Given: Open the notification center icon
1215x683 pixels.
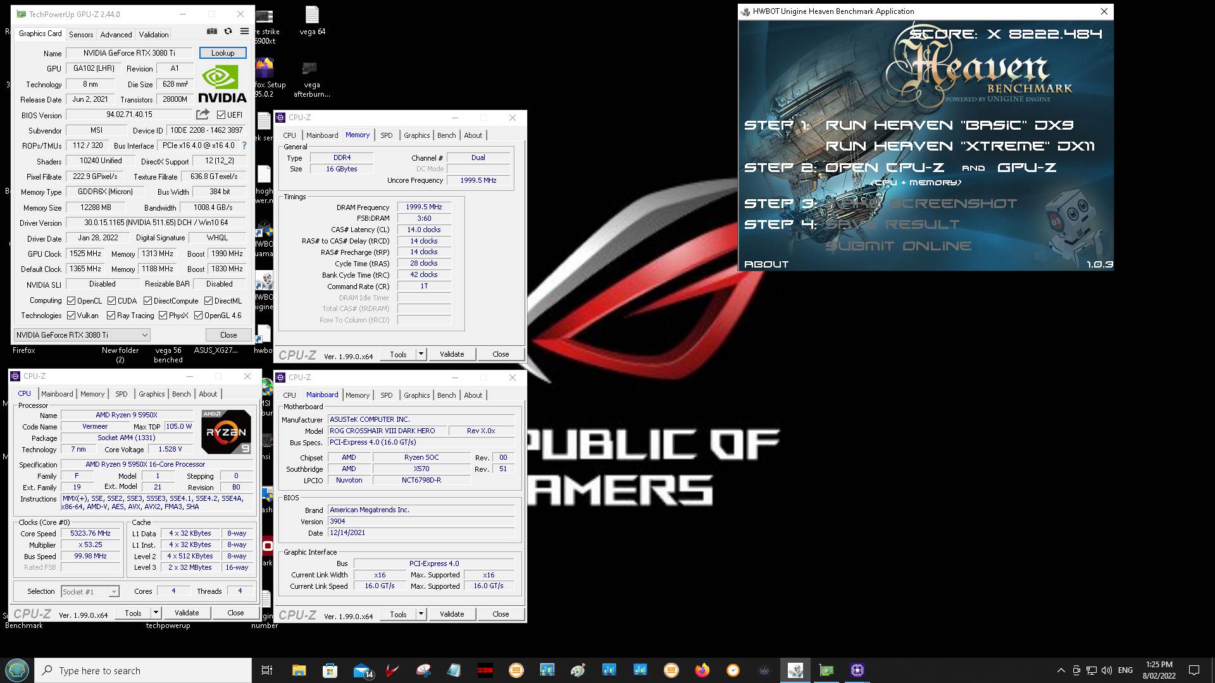Looking at the screenshot, I should pyautogui.click(x=1194, y=670).
